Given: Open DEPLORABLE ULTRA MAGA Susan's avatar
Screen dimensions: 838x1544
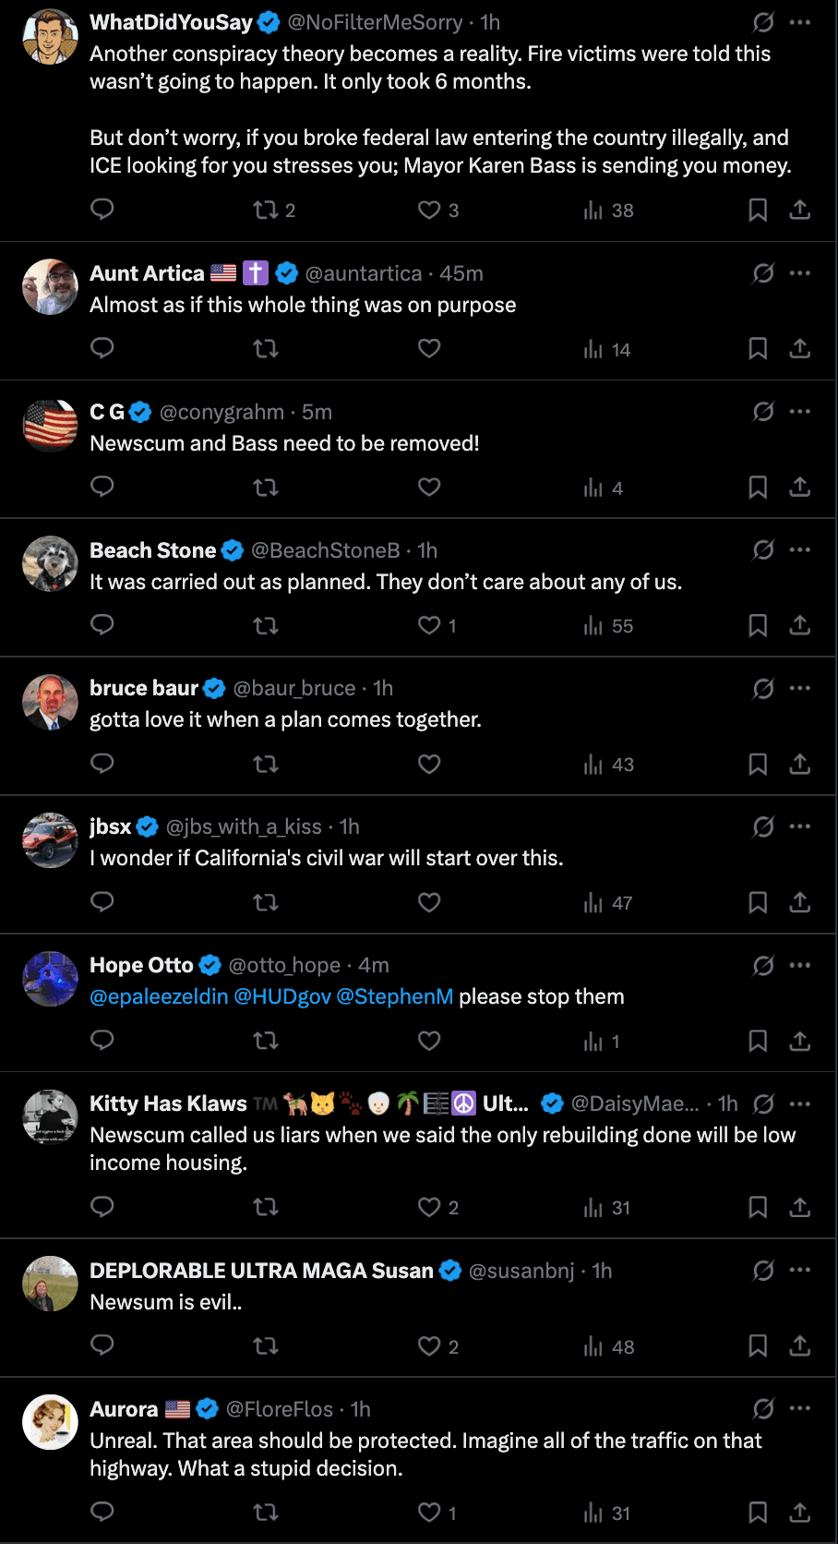Looking at the screenshot, I should (50, 1284).
